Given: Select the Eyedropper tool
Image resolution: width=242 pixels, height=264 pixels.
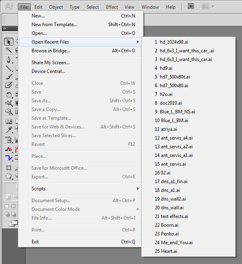Looking at the screenshot, I should pyautogui.click(x=9, y=130).
